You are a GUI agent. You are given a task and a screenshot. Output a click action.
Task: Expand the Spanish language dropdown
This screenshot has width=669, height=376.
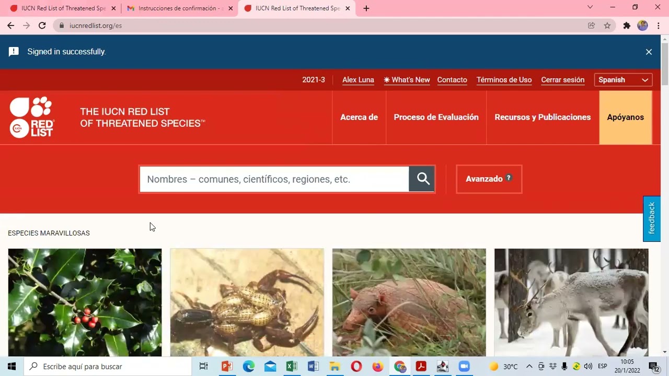pyautogui.click(x=623, y=80)
